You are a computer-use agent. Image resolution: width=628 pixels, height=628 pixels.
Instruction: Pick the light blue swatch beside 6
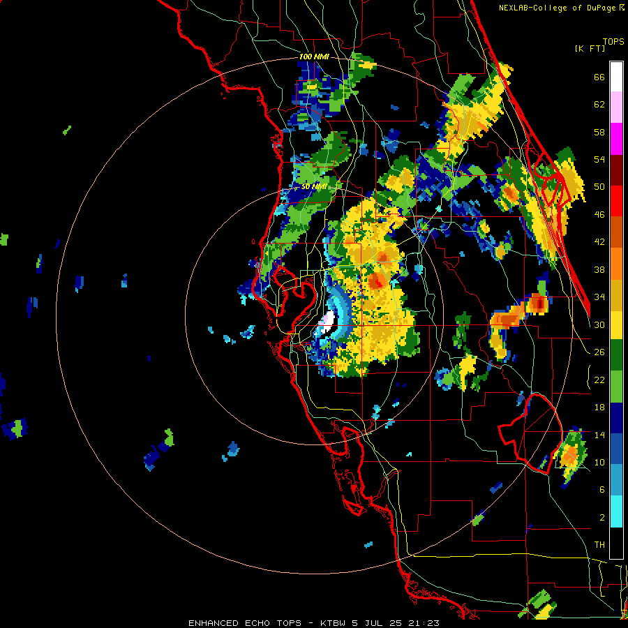click(616, 480)
